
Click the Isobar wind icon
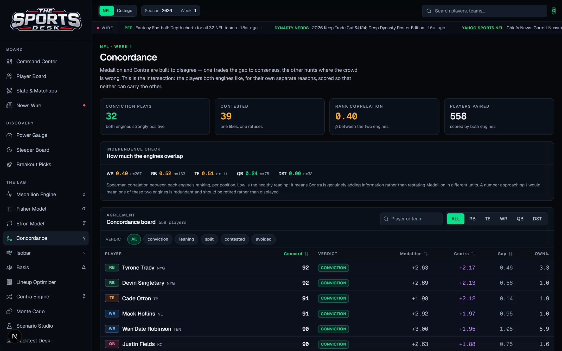[9, 253]
